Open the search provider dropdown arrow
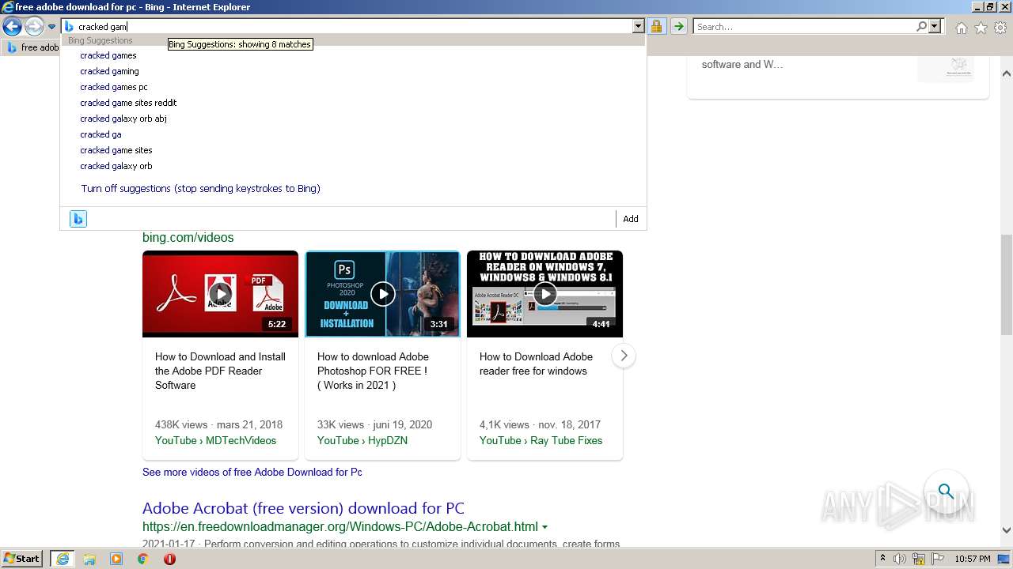Viewport: 1013px width, 569px height. [935, 27]
